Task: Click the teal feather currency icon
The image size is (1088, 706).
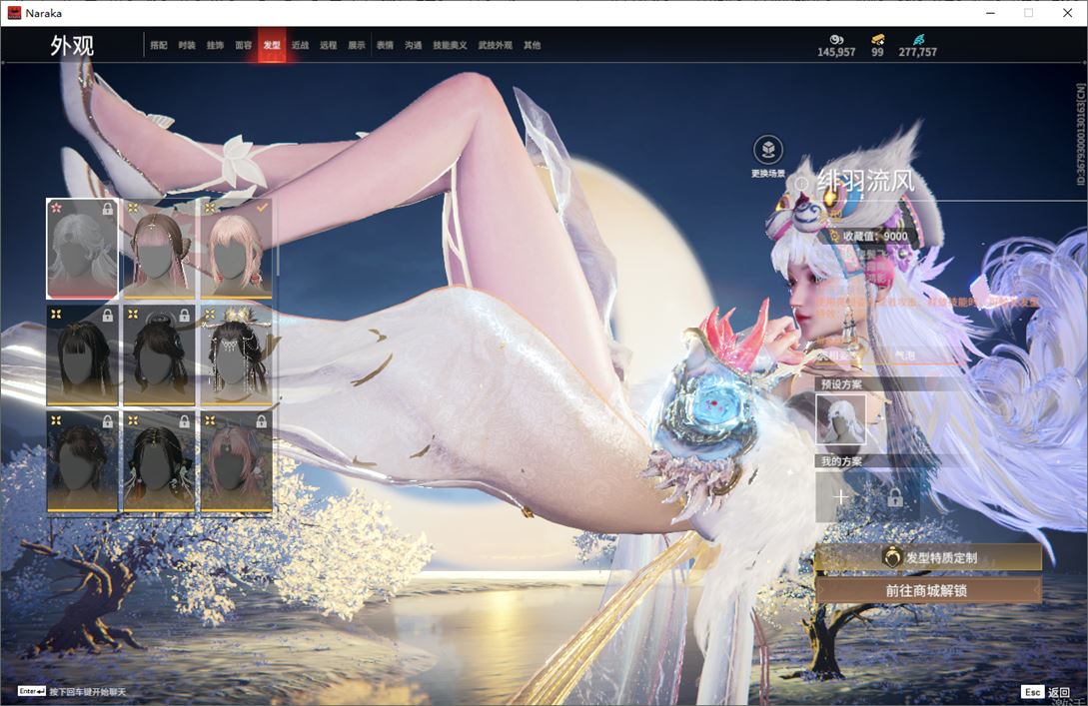Action: pos(918,40)
